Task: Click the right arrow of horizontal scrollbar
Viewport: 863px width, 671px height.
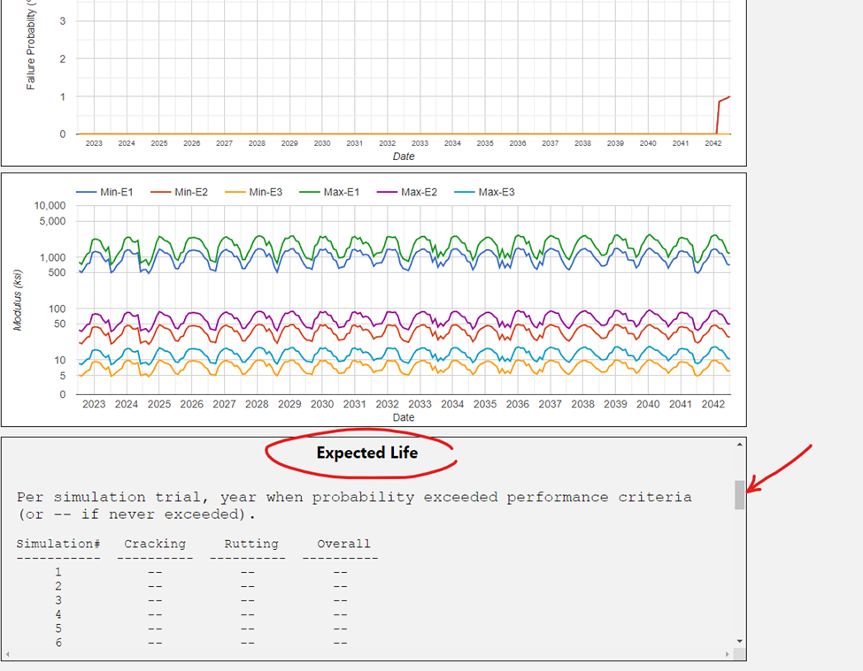Action: tap(728, 654)
